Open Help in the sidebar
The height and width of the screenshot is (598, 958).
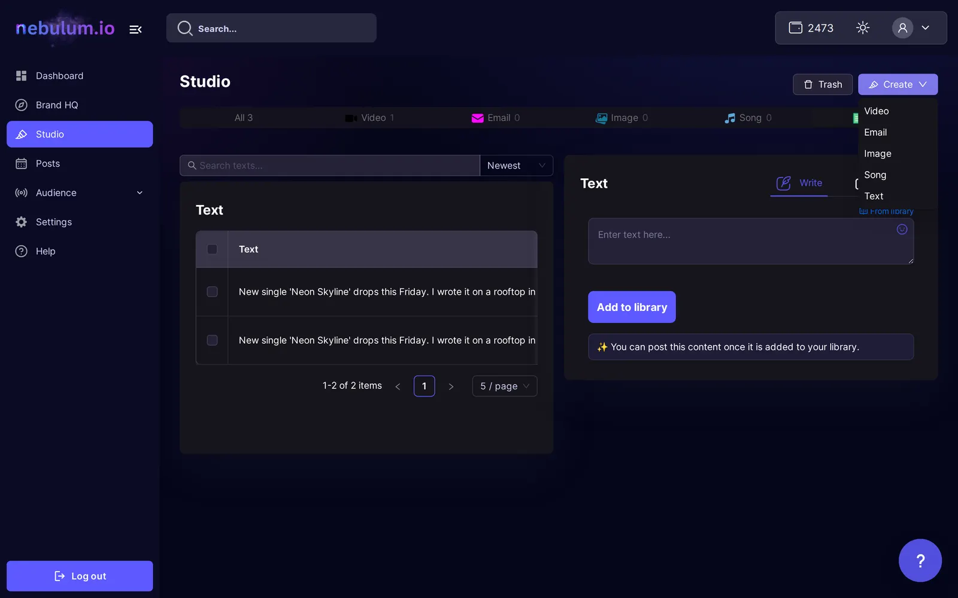[x=80, y=251]
